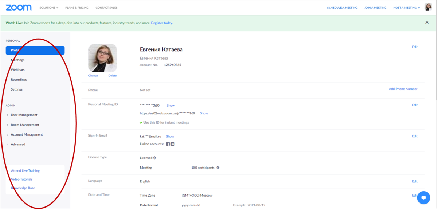Click Schedule a Meeting

(x=342, y=8)
